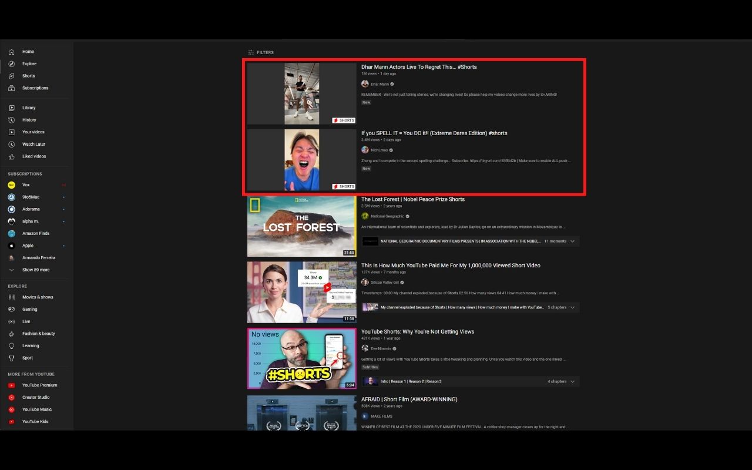The image size is (752, 470).
Task: Go to Home via the sidebar menu
Action: tap(28, 52)
